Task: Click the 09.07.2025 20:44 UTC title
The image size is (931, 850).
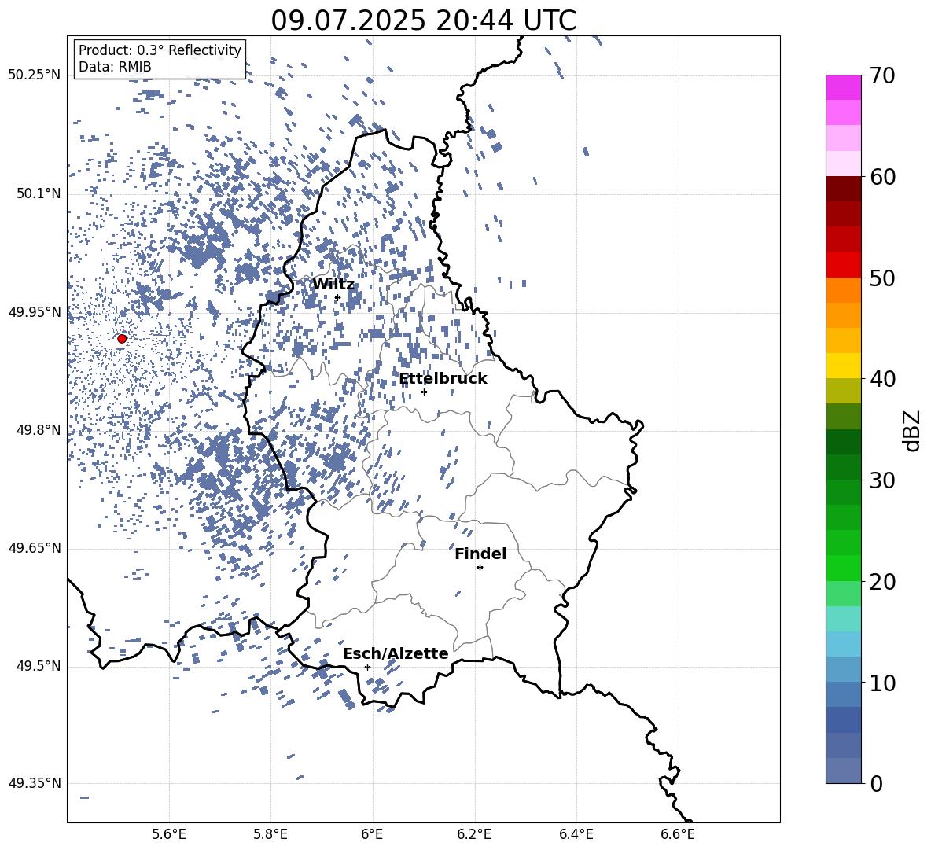Action: pyautogui.click(x=423, y=20)
